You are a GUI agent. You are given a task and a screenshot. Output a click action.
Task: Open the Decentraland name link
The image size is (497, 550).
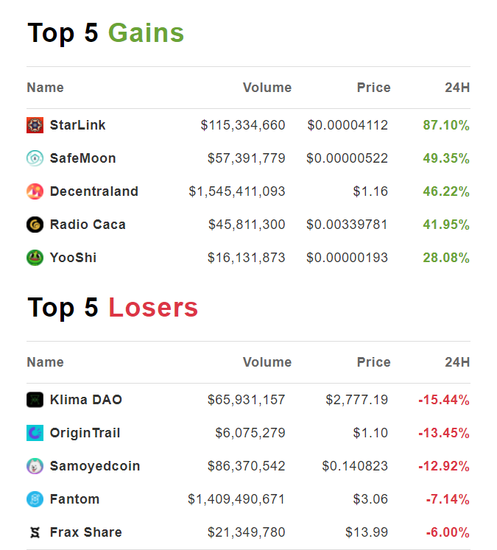94,191
